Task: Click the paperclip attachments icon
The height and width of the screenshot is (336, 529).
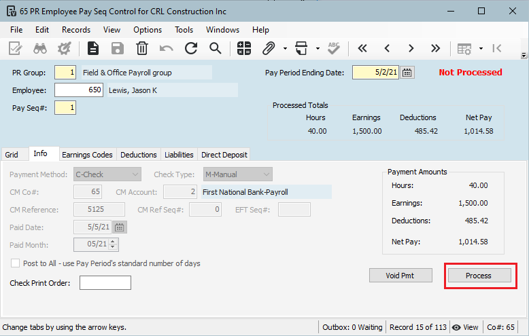Action: (269, 48)
